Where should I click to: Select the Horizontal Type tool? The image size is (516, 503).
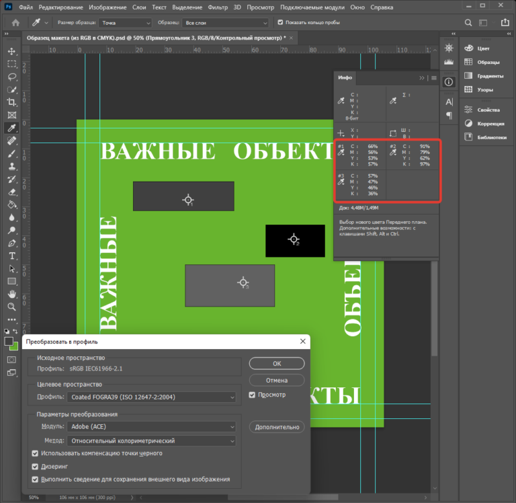(x=11, y=256)
